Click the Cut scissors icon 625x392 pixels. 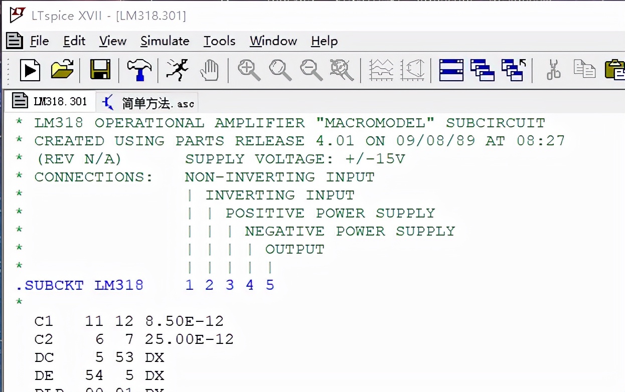553,70
